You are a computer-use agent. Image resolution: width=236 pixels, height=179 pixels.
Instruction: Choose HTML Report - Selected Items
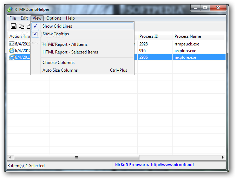[x=82, y=52]
